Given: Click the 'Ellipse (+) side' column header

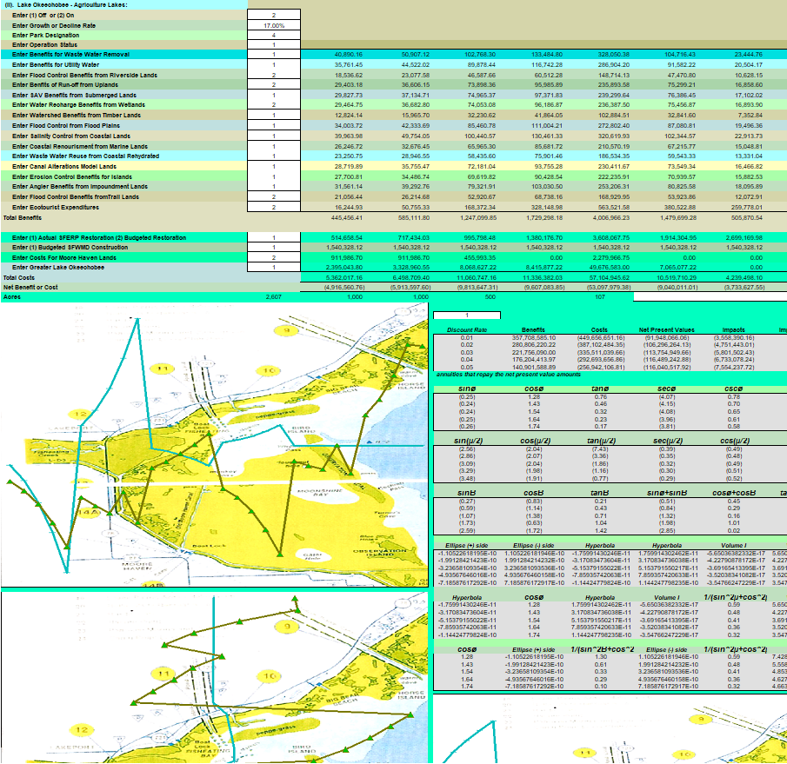Looking at the screenshot, I should [461, 544].
